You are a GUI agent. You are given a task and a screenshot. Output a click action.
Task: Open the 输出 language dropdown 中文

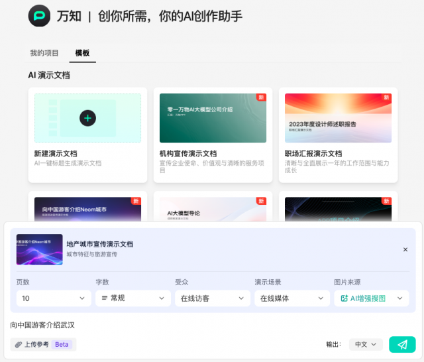point(366,344)
